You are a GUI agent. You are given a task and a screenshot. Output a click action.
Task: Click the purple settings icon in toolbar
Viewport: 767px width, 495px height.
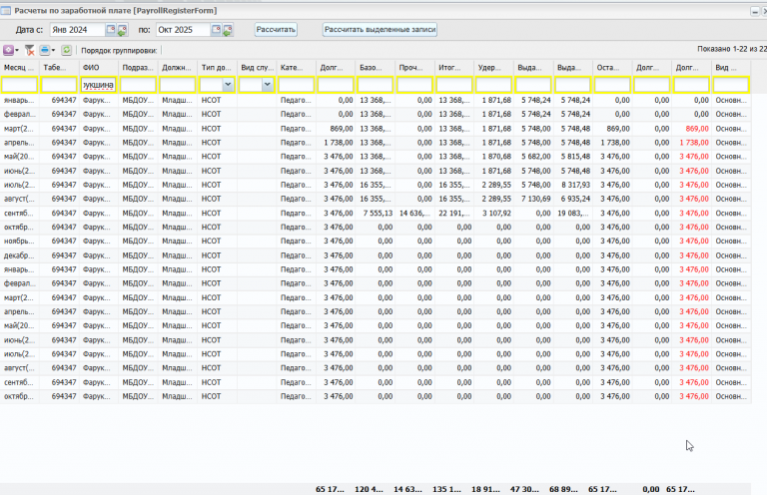click(x=9, y=49)
